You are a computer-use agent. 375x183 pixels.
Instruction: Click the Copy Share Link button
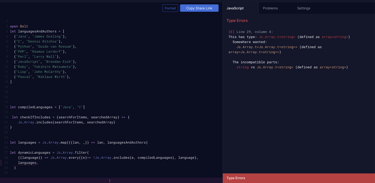199,8
